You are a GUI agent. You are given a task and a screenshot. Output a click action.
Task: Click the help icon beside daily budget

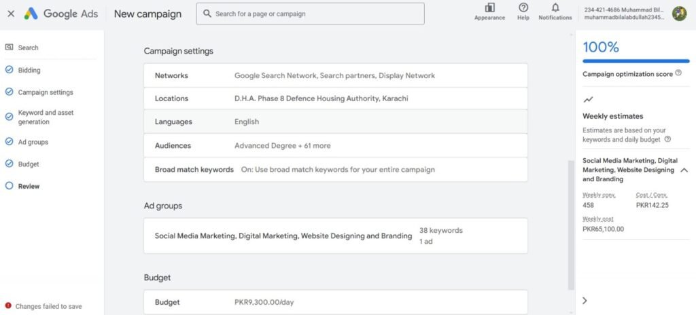coord(667,139)
